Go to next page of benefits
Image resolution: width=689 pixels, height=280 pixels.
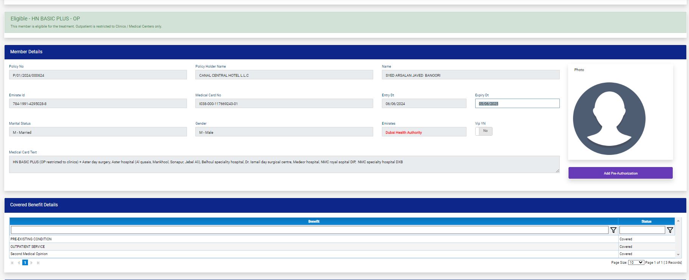point(31,263)
